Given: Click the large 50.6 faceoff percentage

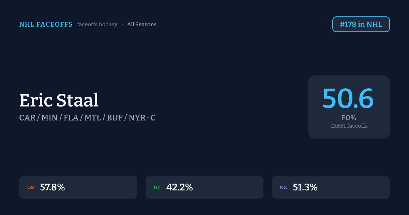Looking at the screenshot, I should click(348, 99).
